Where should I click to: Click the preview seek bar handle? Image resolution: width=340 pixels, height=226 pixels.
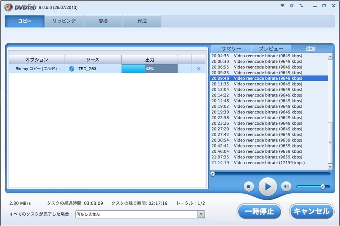[213, 174]
